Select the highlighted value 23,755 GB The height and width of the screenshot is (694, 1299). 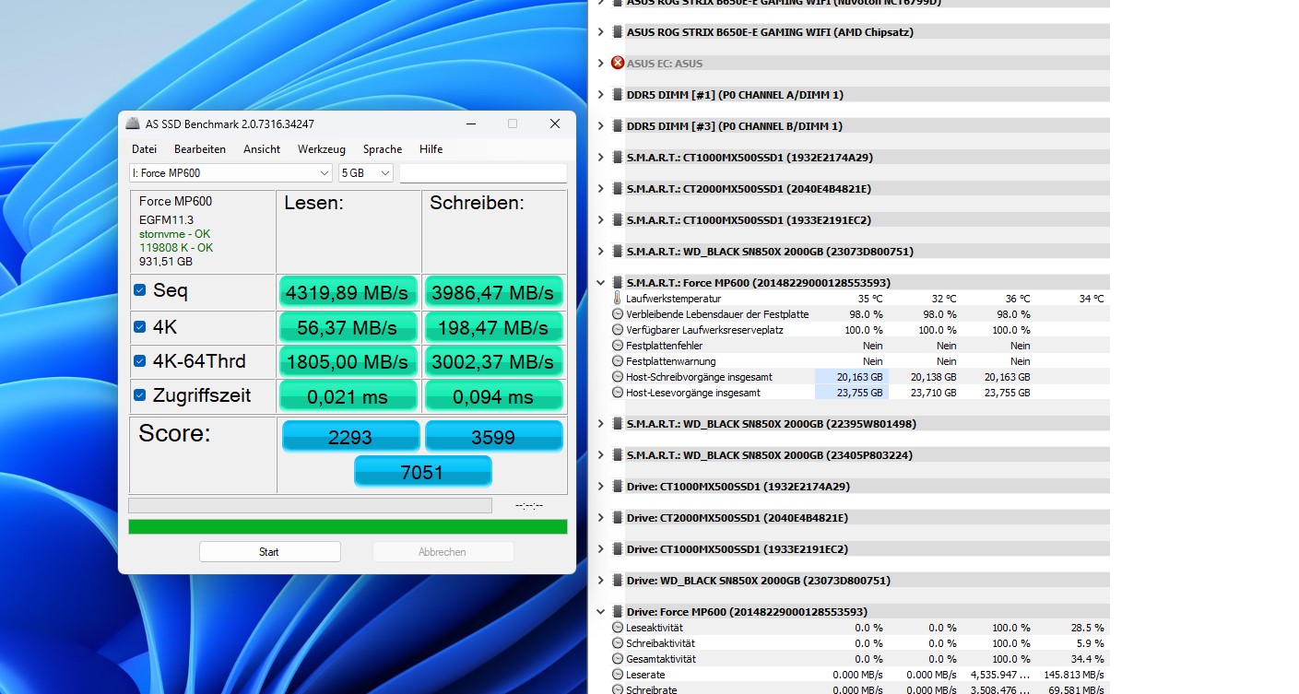point(852,393)
